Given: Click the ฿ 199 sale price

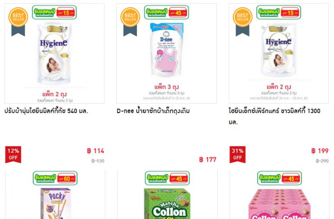Looking at the screenshot, I should (x=320, y=151).
